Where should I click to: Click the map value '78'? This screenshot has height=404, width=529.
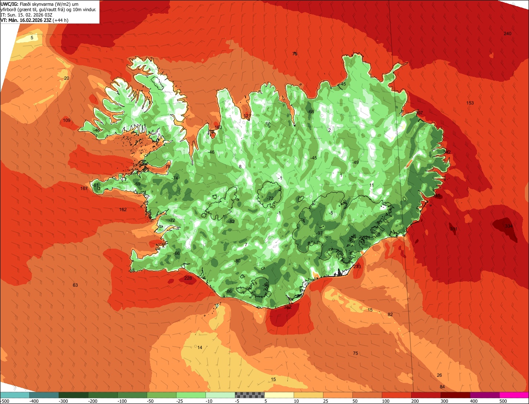168,166
